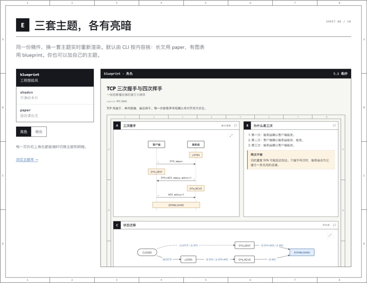Click the TCP 三次握手与四次挥手 title
The height and width of the screenshot is (283, 367).
pyautogui.click(x=134, y=89)
